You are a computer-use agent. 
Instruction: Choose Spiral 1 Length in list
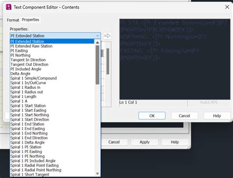(x=23, y=97)
